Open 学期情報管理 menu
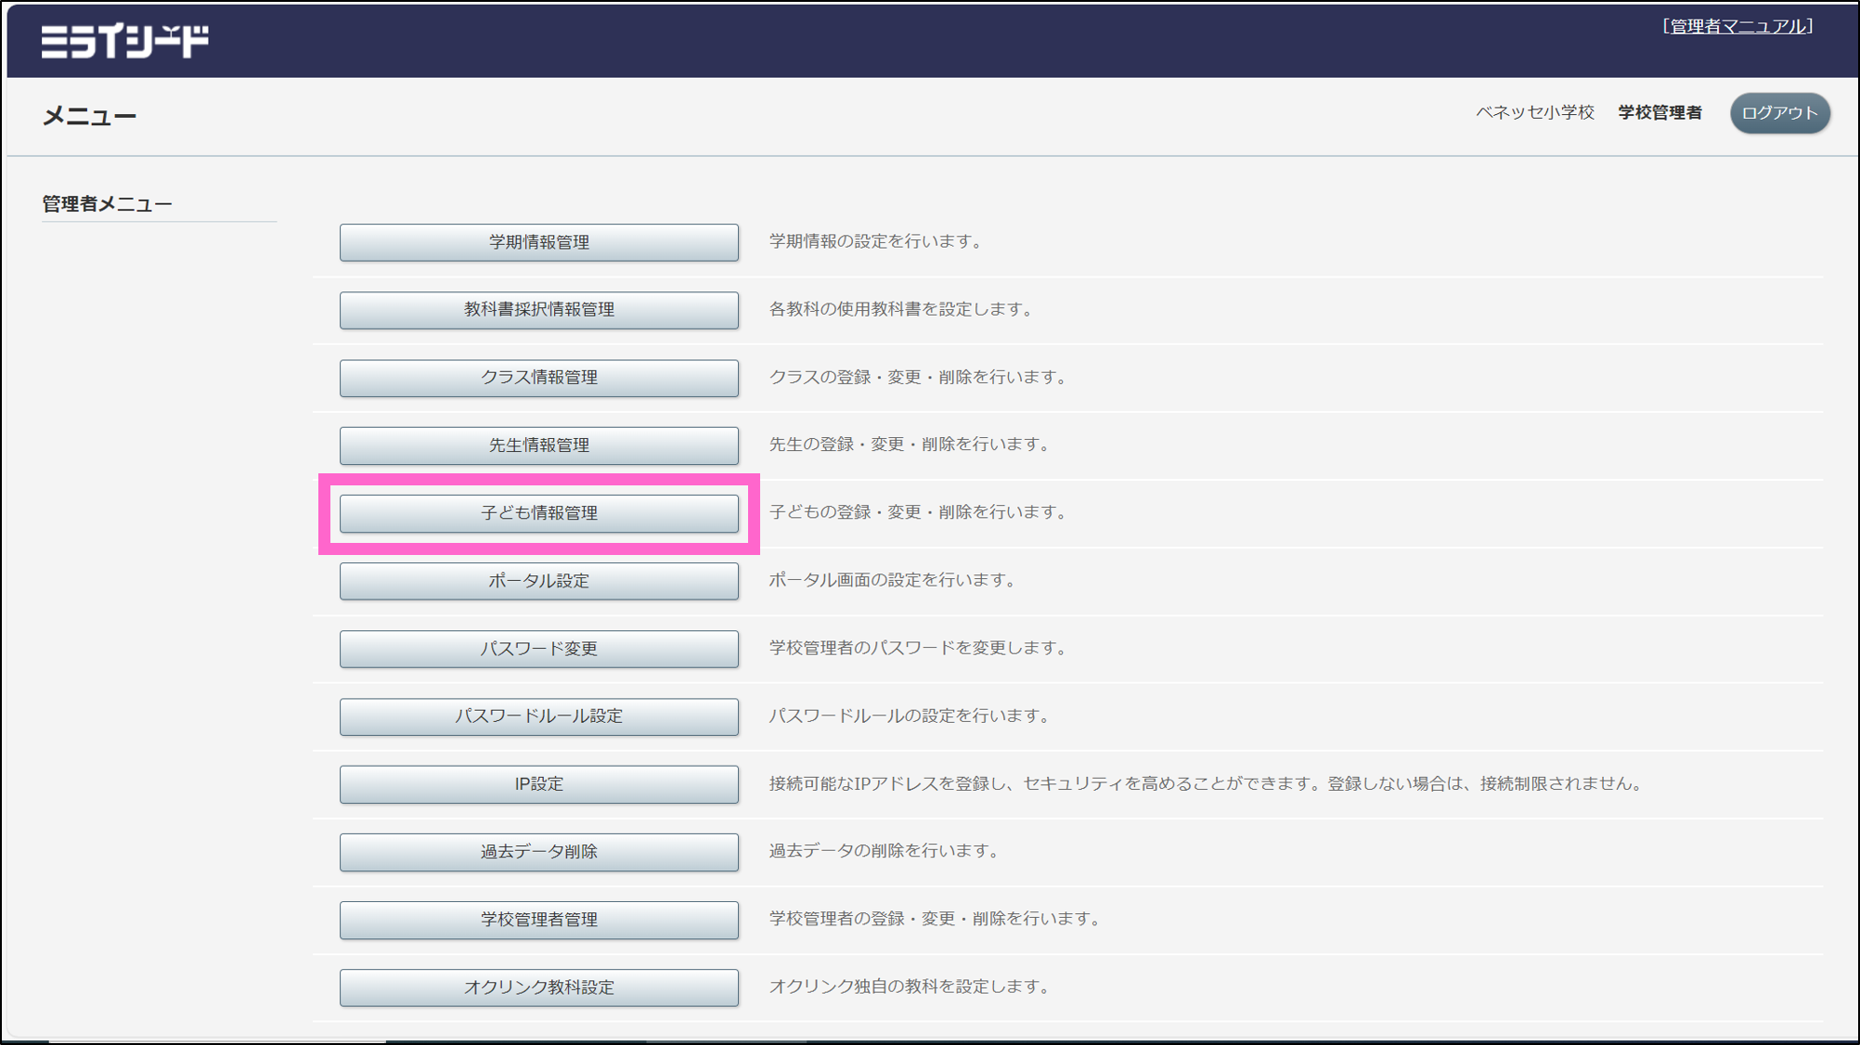 (x=538, y=242)
